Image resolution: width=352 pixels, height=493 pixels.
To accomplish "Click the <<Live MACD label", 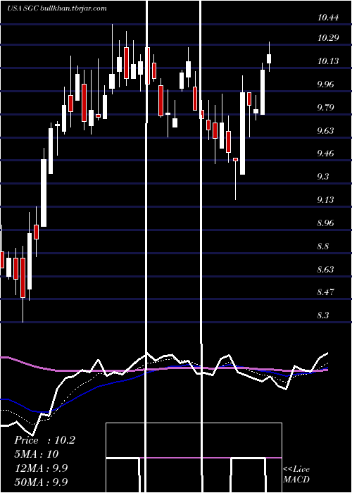I will (296, 474).
